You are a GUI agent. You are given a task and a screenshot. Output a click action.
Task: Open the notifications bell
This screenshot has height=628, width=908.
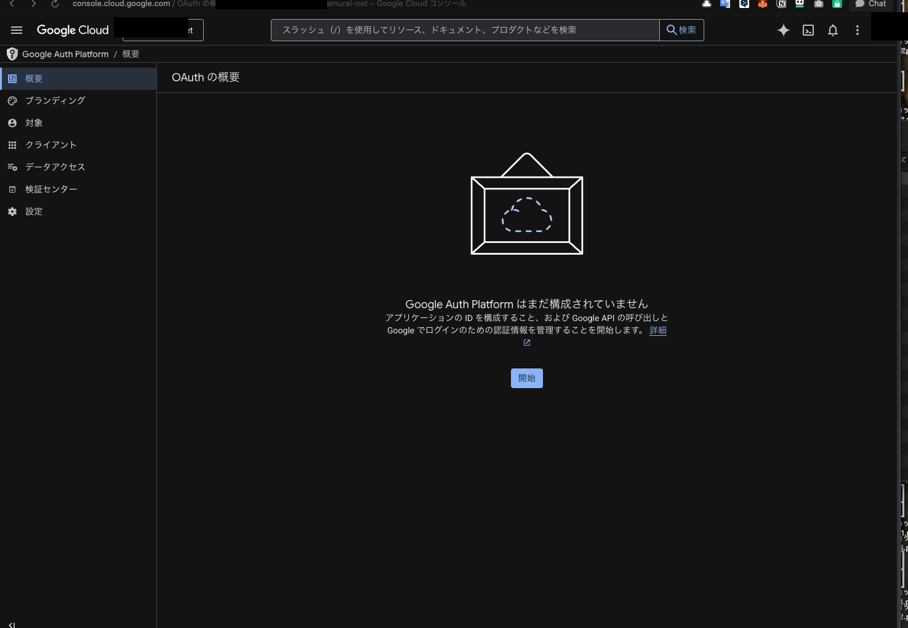832,30
